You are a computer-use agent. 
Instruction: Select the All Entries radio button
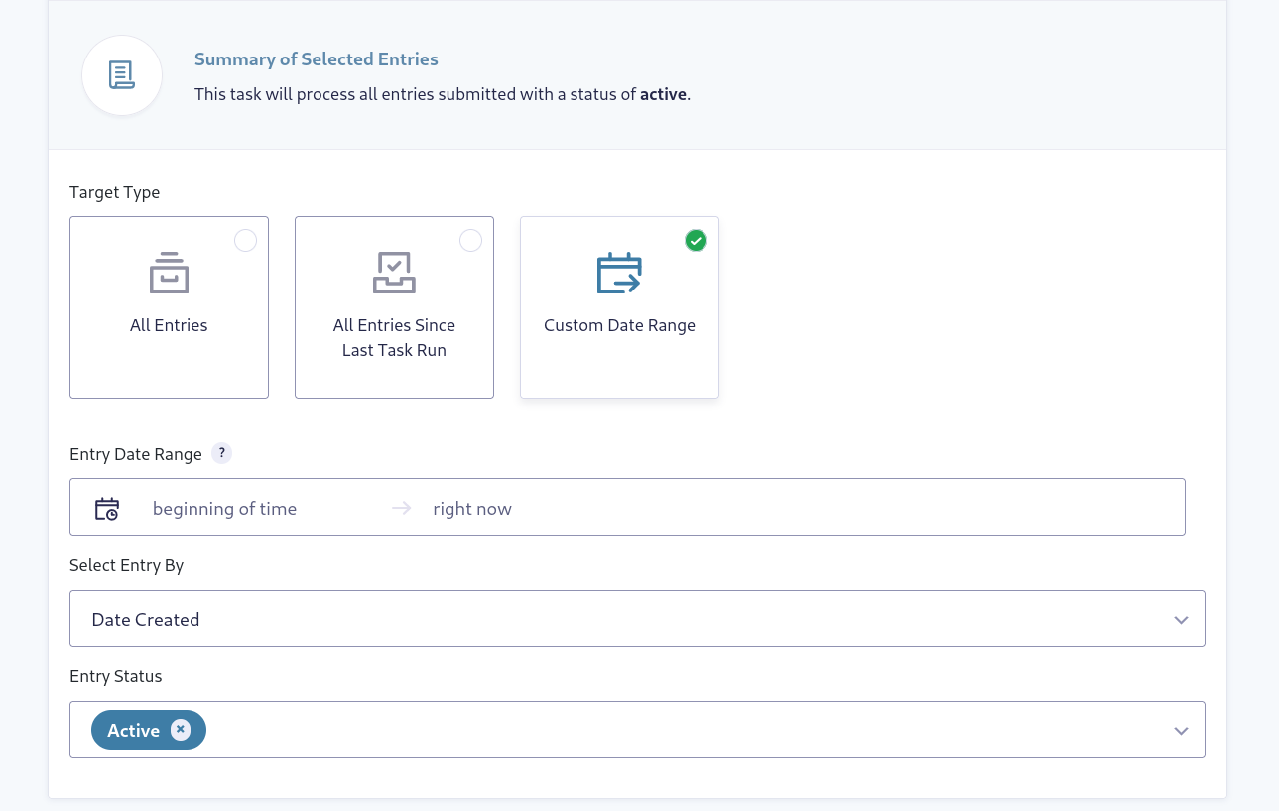pos(245,240)
